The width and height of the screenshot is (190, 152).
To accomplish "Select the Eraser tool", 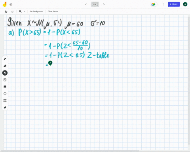I will (5, 66).
